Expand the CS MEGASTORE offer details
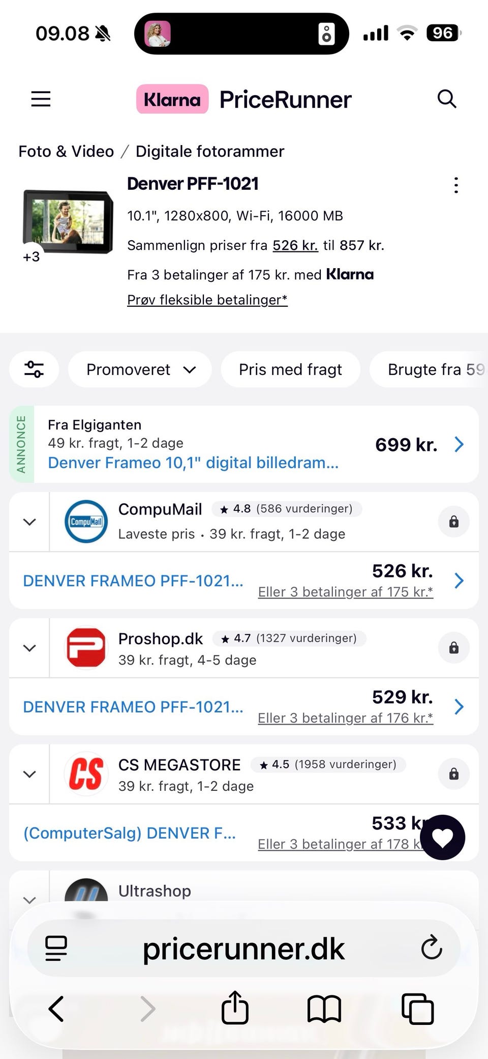This screenshot has height=1059, width=488. click(29, 774)
